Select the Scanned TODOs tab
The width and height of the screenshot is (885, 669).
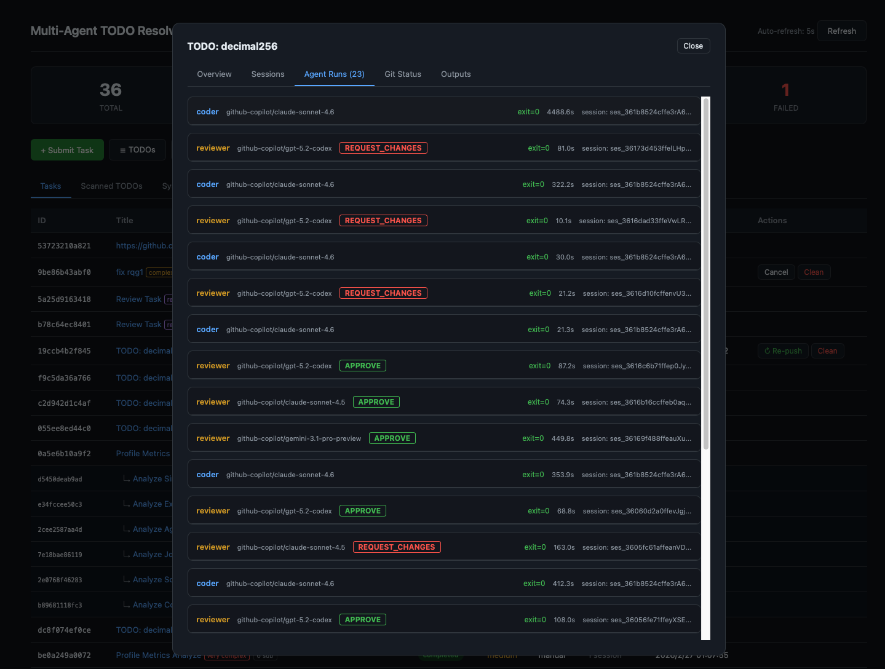coord(111,186)
